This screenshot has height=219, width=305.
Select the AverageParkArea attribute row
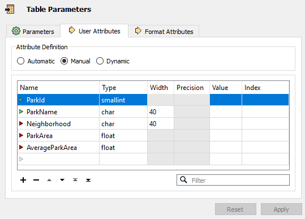[x=153, y=148]
